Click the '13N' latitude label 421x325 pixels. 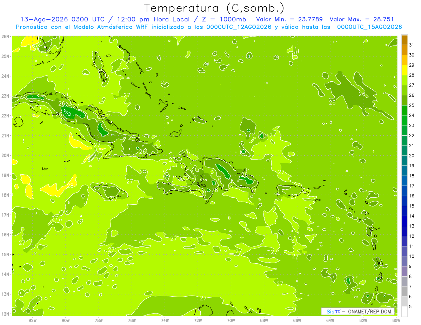5,294
